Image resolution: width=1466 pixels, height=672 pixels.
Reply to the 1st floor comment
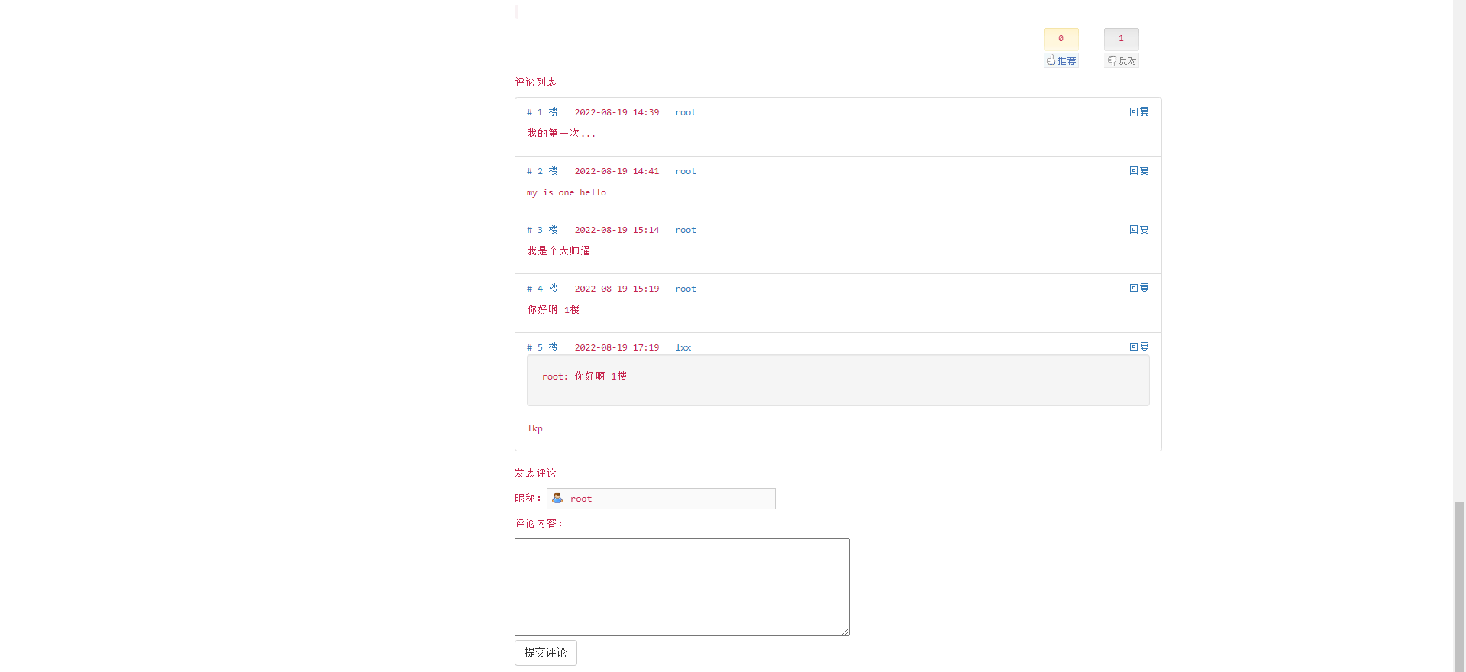[1138, 112]
